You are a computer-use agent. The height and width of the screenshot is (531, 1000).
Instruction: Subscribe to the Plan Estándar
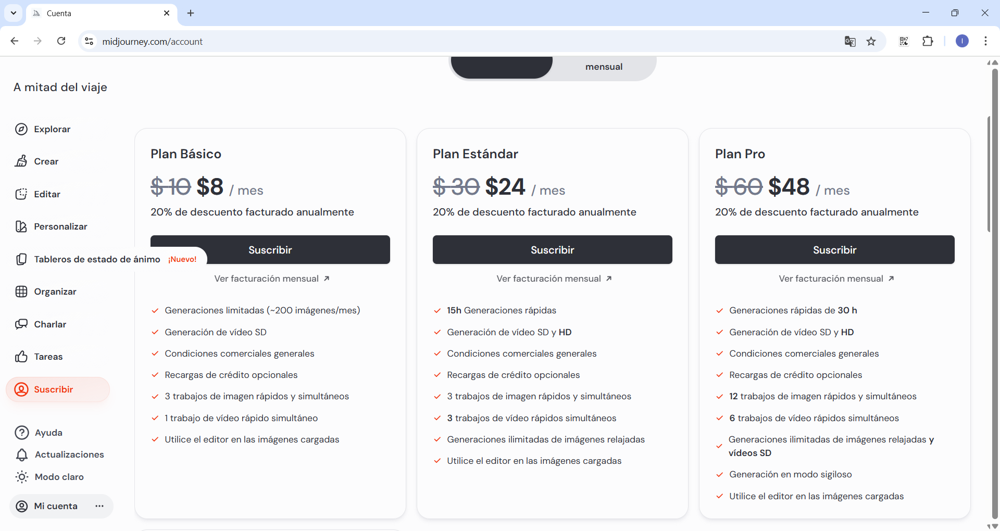(552, 250)
